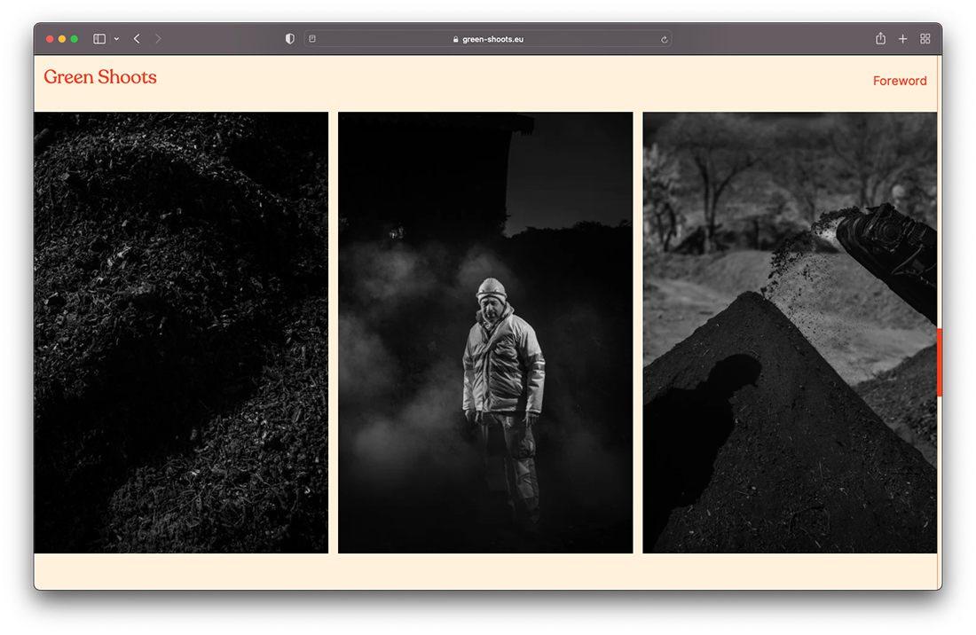
Task: Show tab overview grid icon
Action: click(x=925, y=38)
